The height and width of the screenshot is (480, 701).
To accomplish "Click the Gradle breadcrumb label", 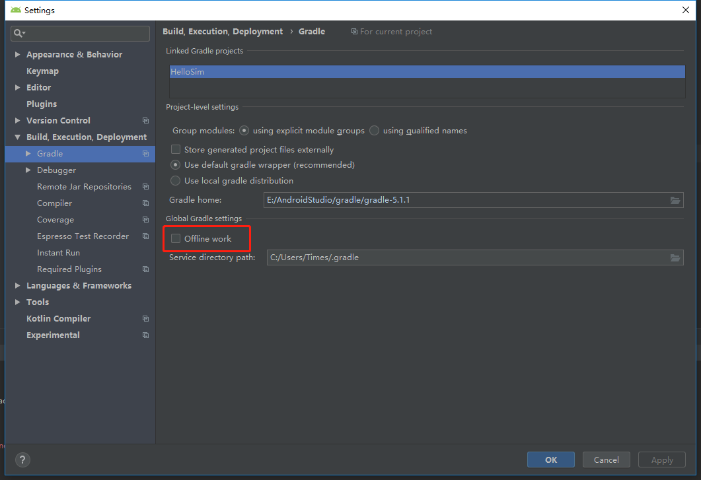I will coord(312,31).
